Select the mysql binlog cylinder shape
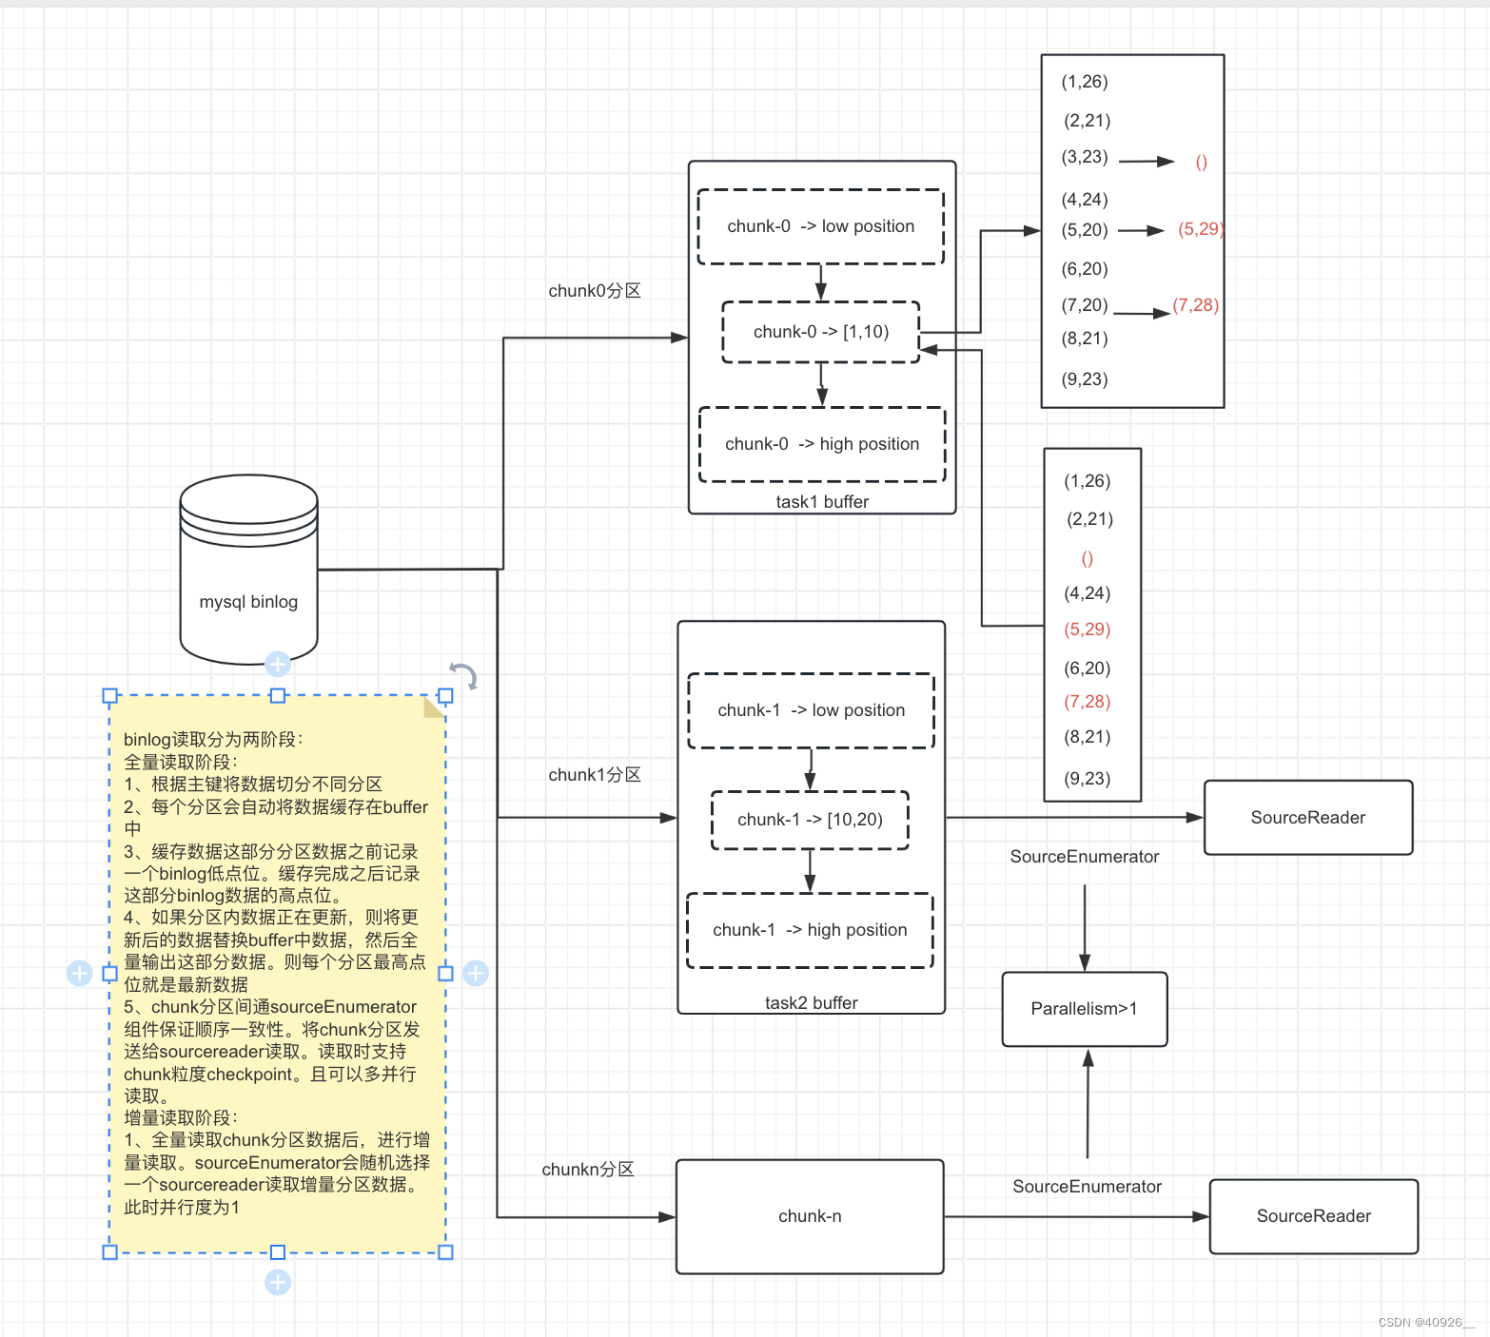This screenshot has width=1490, height=1337. (248, 570)
